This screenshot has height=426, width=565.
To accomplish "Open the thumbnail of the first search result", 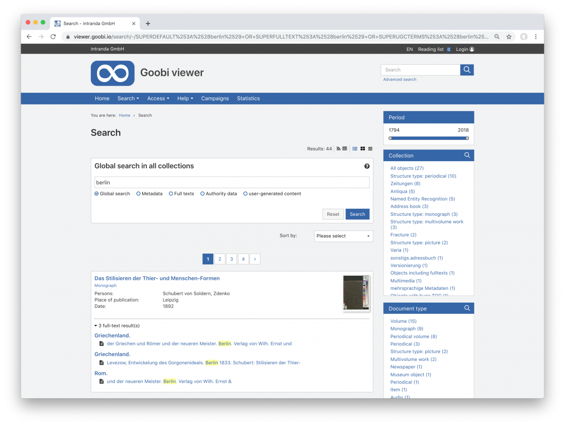I will pos(356,293).
